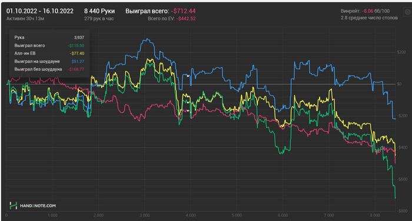Image resolution: width=412 pixels, height=221 pixels.
Task: Click '2.8 среднее число столов' text
Action: click(x=369, y=18)
